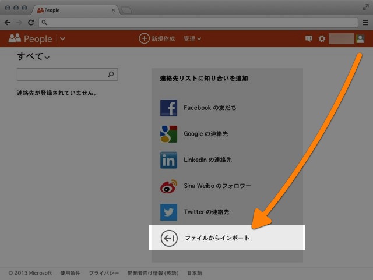Select the People tab
373x280 pixels.
click(x=76, y=10)
